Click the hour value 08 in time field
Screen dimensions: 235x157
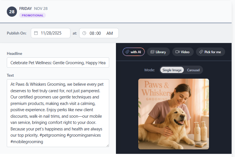point(92,33)
